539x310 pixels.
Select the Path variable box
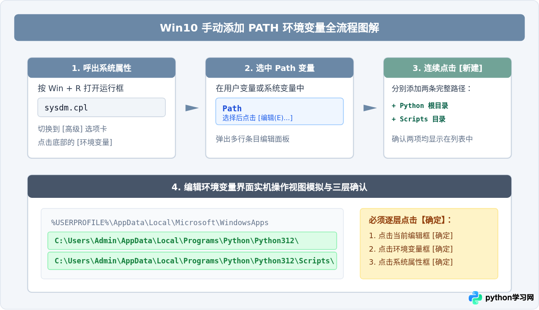280,111
